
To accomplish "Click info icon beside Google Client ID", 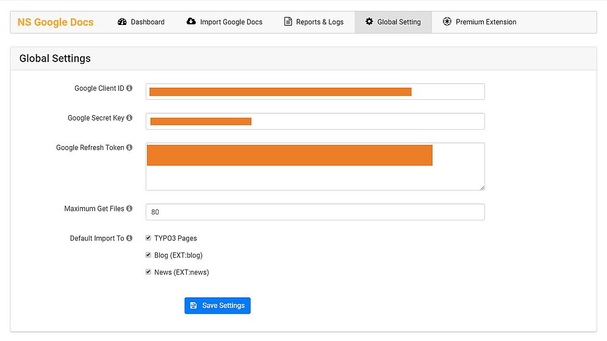I will [x=129, y=88].
